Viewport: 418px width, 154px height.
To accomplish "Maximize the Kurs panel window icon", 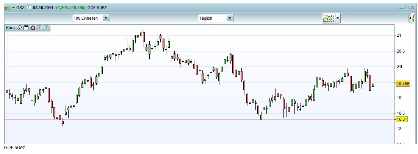I will 26,28.
